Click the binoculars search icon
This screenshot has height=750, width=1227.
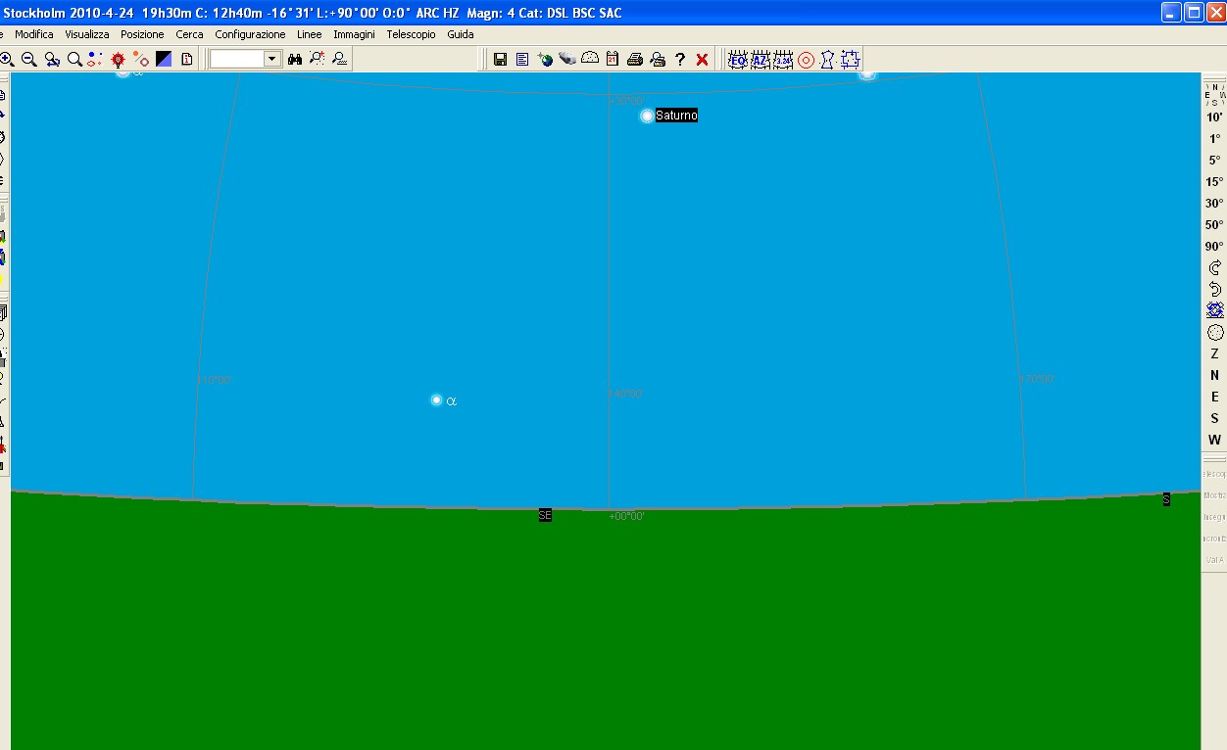coord(295,60)
